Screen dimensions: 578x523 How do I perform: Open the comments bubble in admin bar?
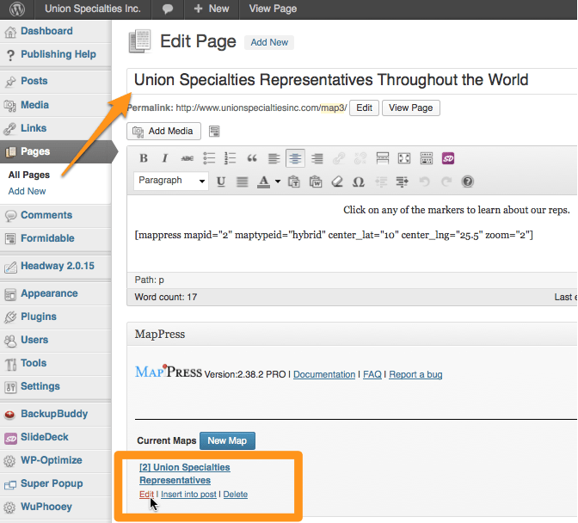pos(168,9)
